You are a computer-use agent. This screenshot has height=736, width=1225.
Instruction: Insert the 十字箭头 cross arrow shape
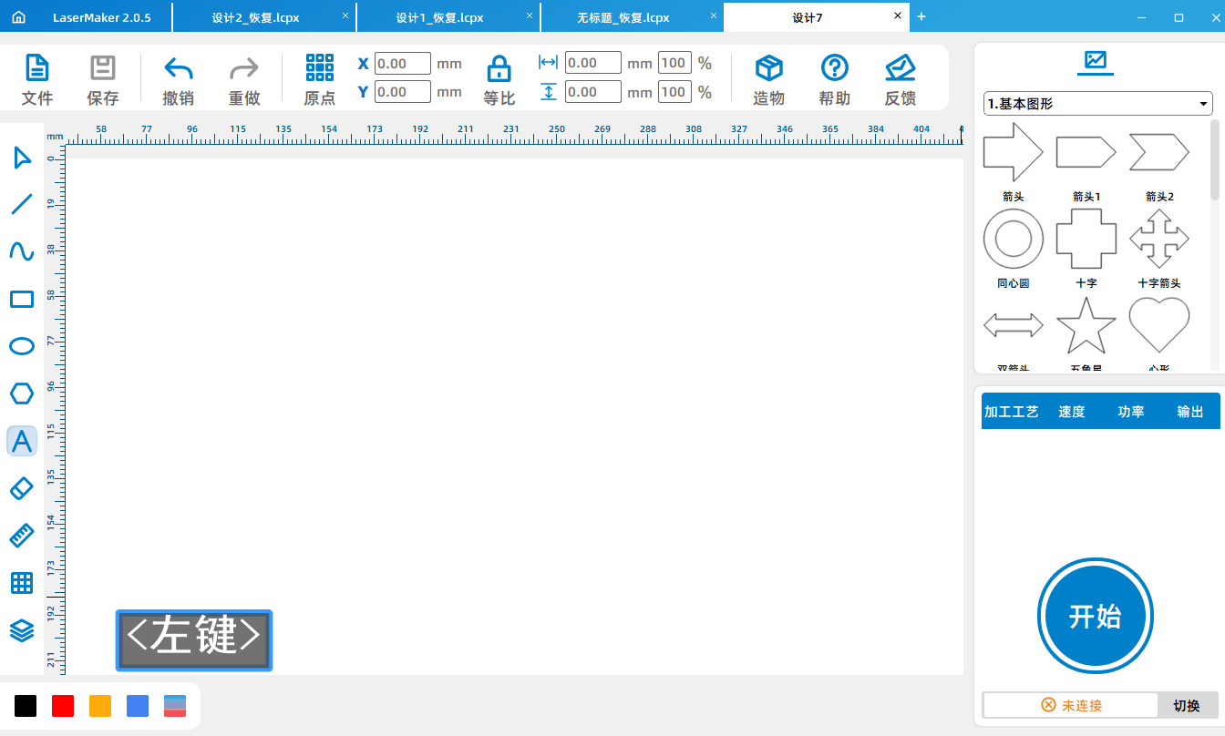(x=1159, y=239)
